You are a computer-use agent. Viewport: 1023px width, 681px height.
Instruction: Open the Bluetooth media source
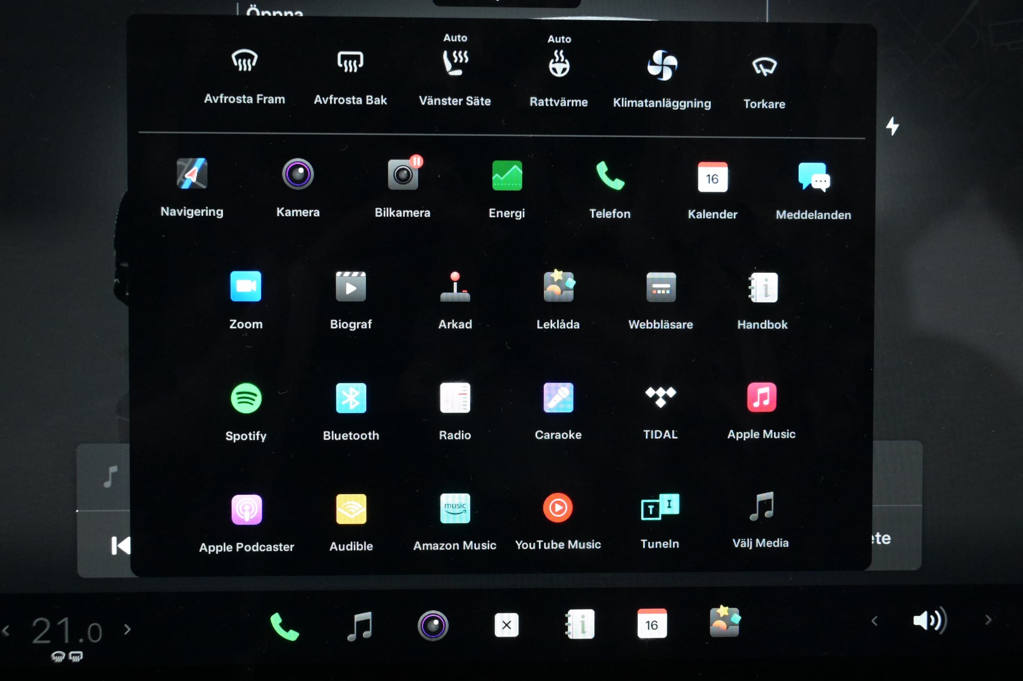[x=351, y=398]
